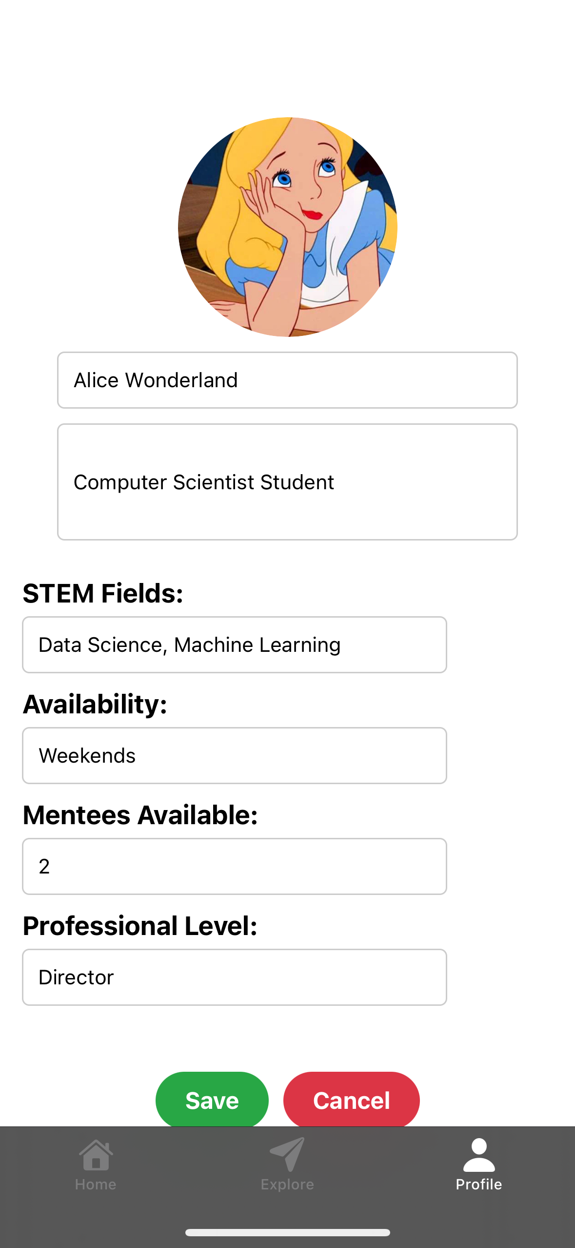575x1248 pixels.
Task: Select the Profile tab label
Action: coord(479,1185)
